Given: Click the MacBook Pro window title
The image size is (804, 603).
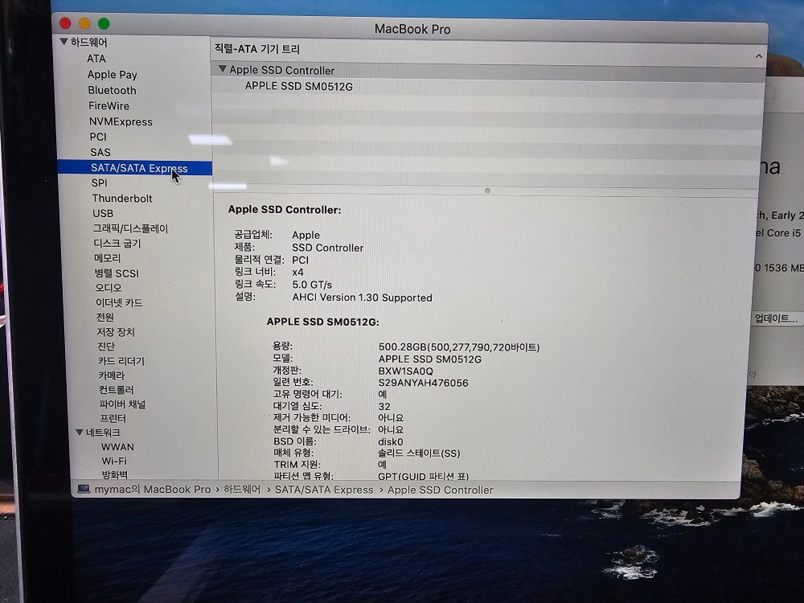Looking at the screenshot, I should point(412,29).
